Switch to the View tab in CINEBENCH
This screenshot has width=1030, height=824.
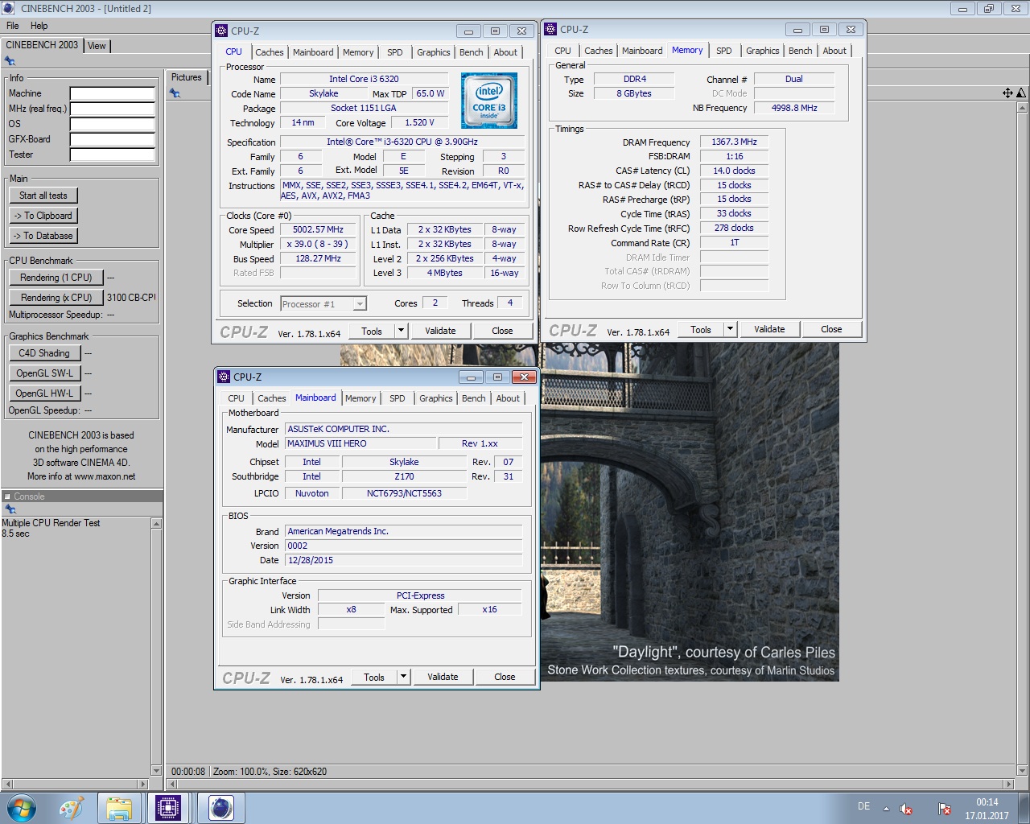tap(97, 46)
